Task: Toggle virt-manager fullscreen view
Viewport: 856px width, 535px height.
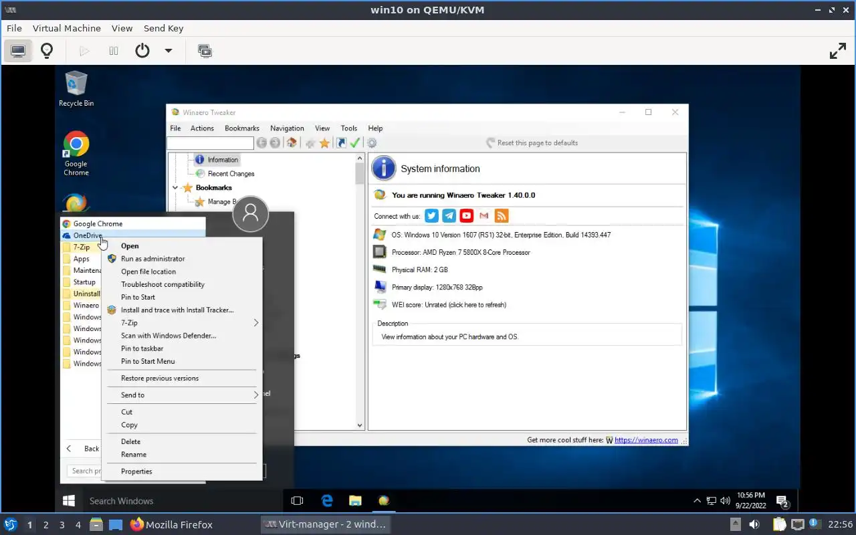Action: tap(838, 51)
